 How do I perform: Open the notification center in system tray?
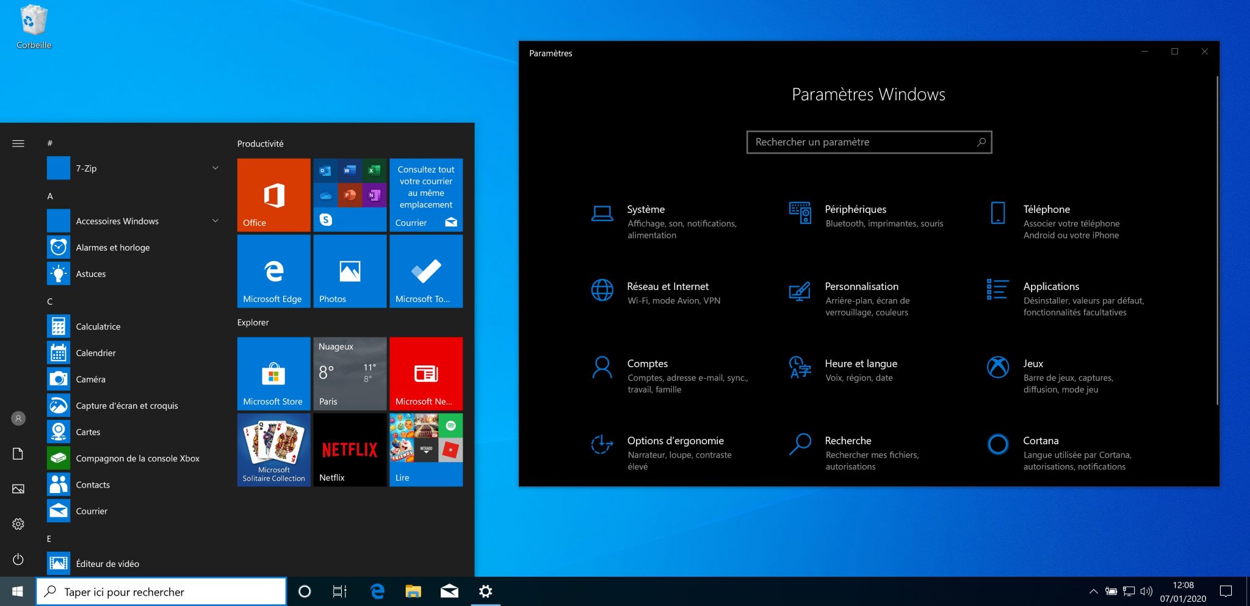(x=1227, y=591)
